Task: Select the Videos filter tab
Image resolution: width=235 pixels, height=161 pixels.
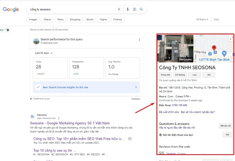Action: (x=47, y=20)
